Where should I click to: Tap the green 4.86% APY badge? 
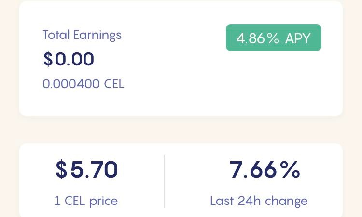(274, 38)
